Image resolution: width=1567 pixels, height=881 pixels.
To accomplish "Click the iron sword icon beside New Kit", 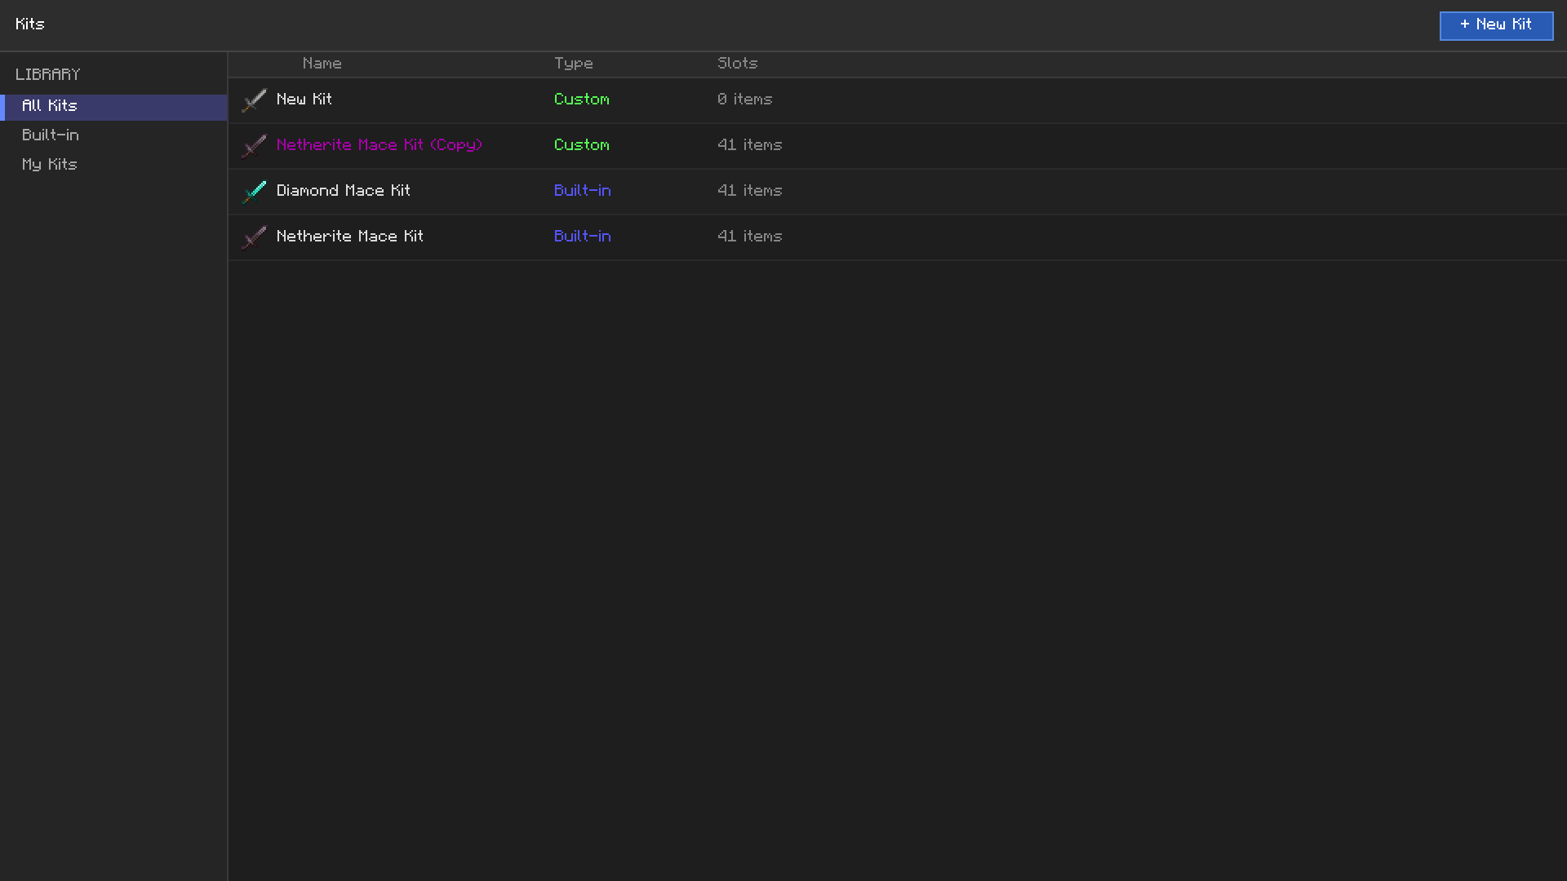I will click(254, 100).
